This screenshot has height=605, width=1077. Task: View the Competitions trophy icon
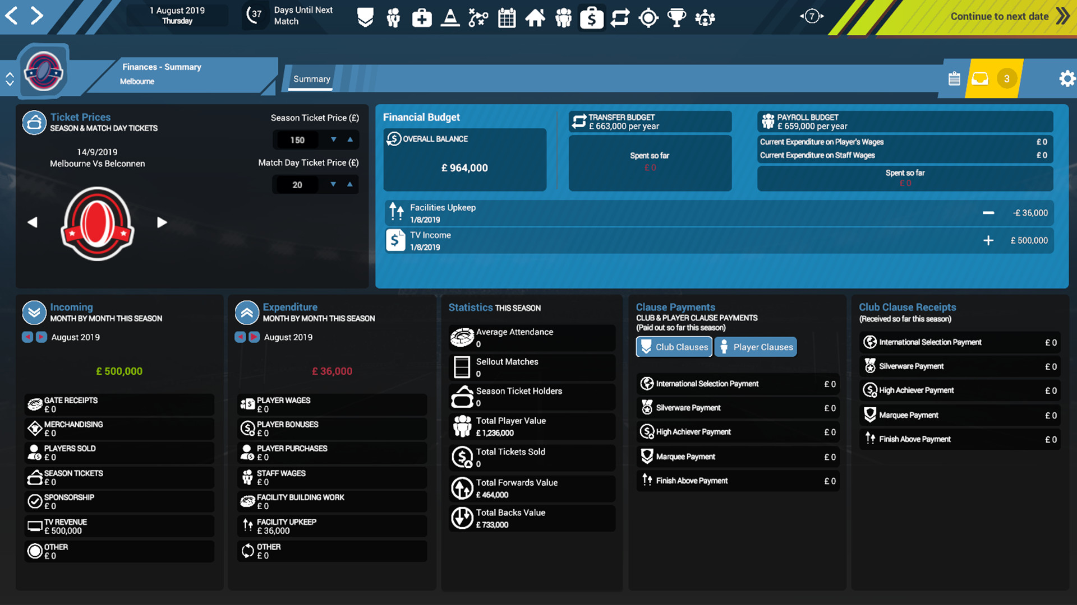click(676, 17)
